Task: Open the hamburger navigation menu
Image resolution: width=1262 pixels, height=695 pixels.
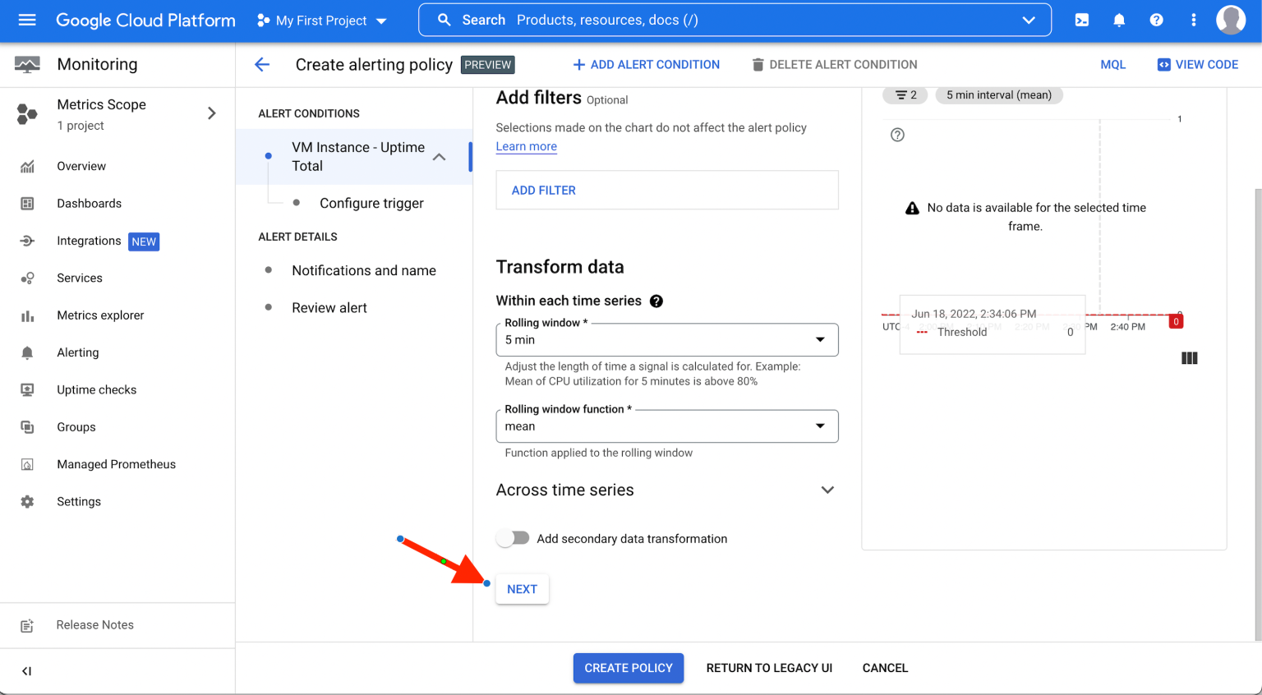Action: [x=27, y=20]
